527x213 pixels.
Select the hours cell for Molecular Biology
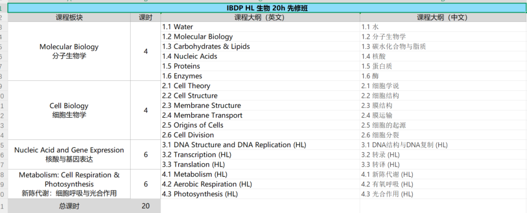click(x=145, y=51)
